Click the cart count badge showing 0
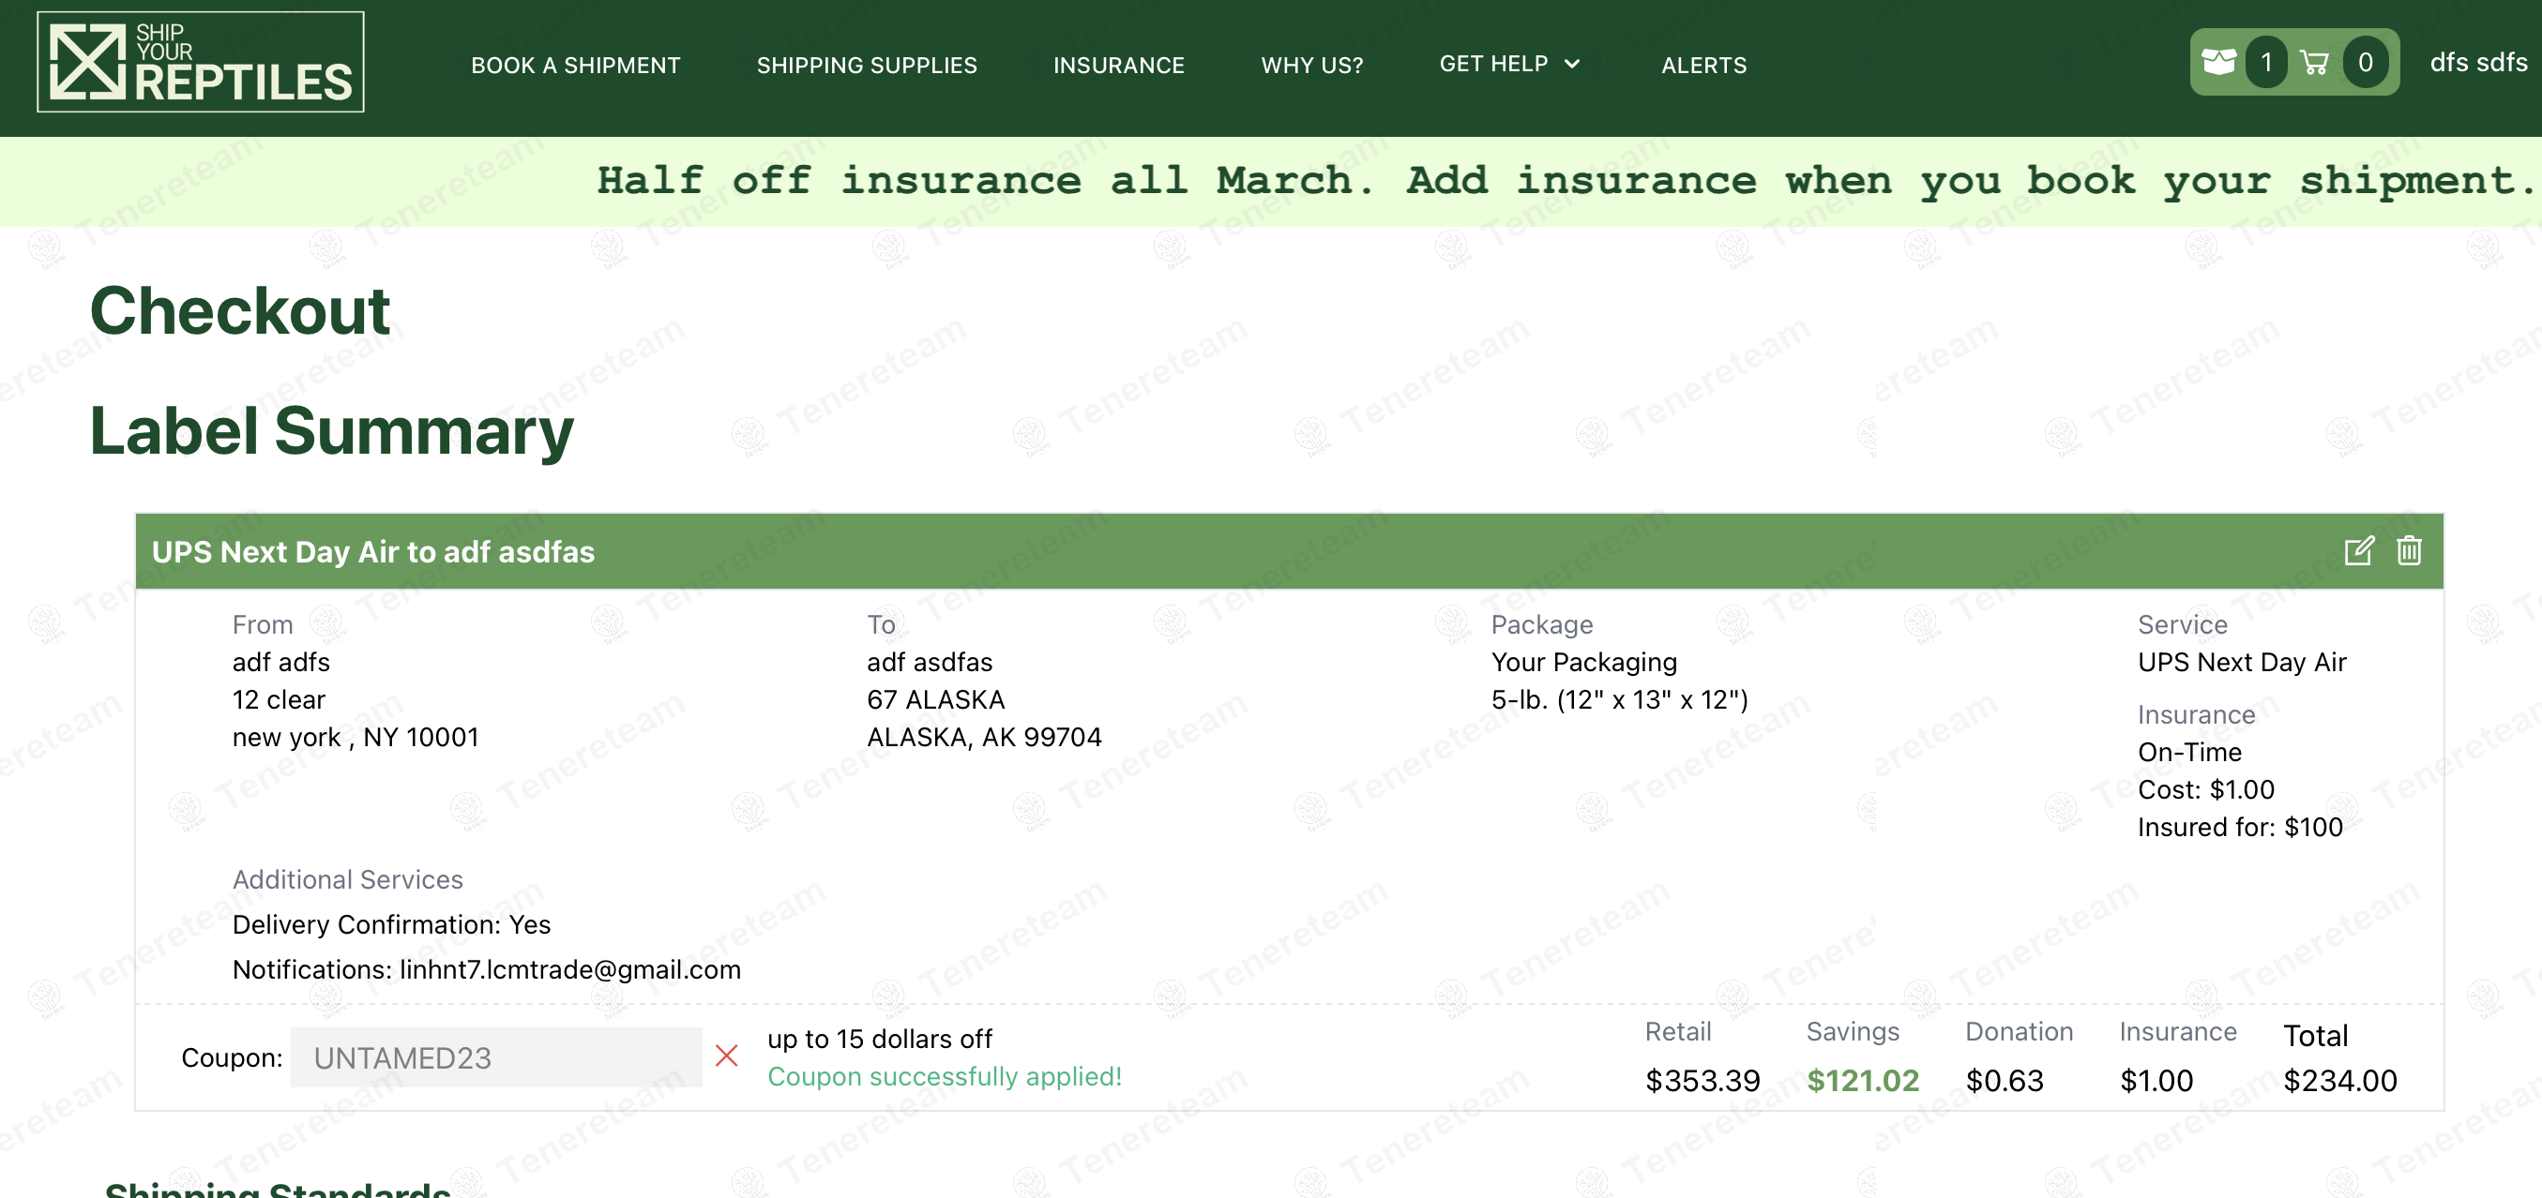 [x=2365, y=62]
